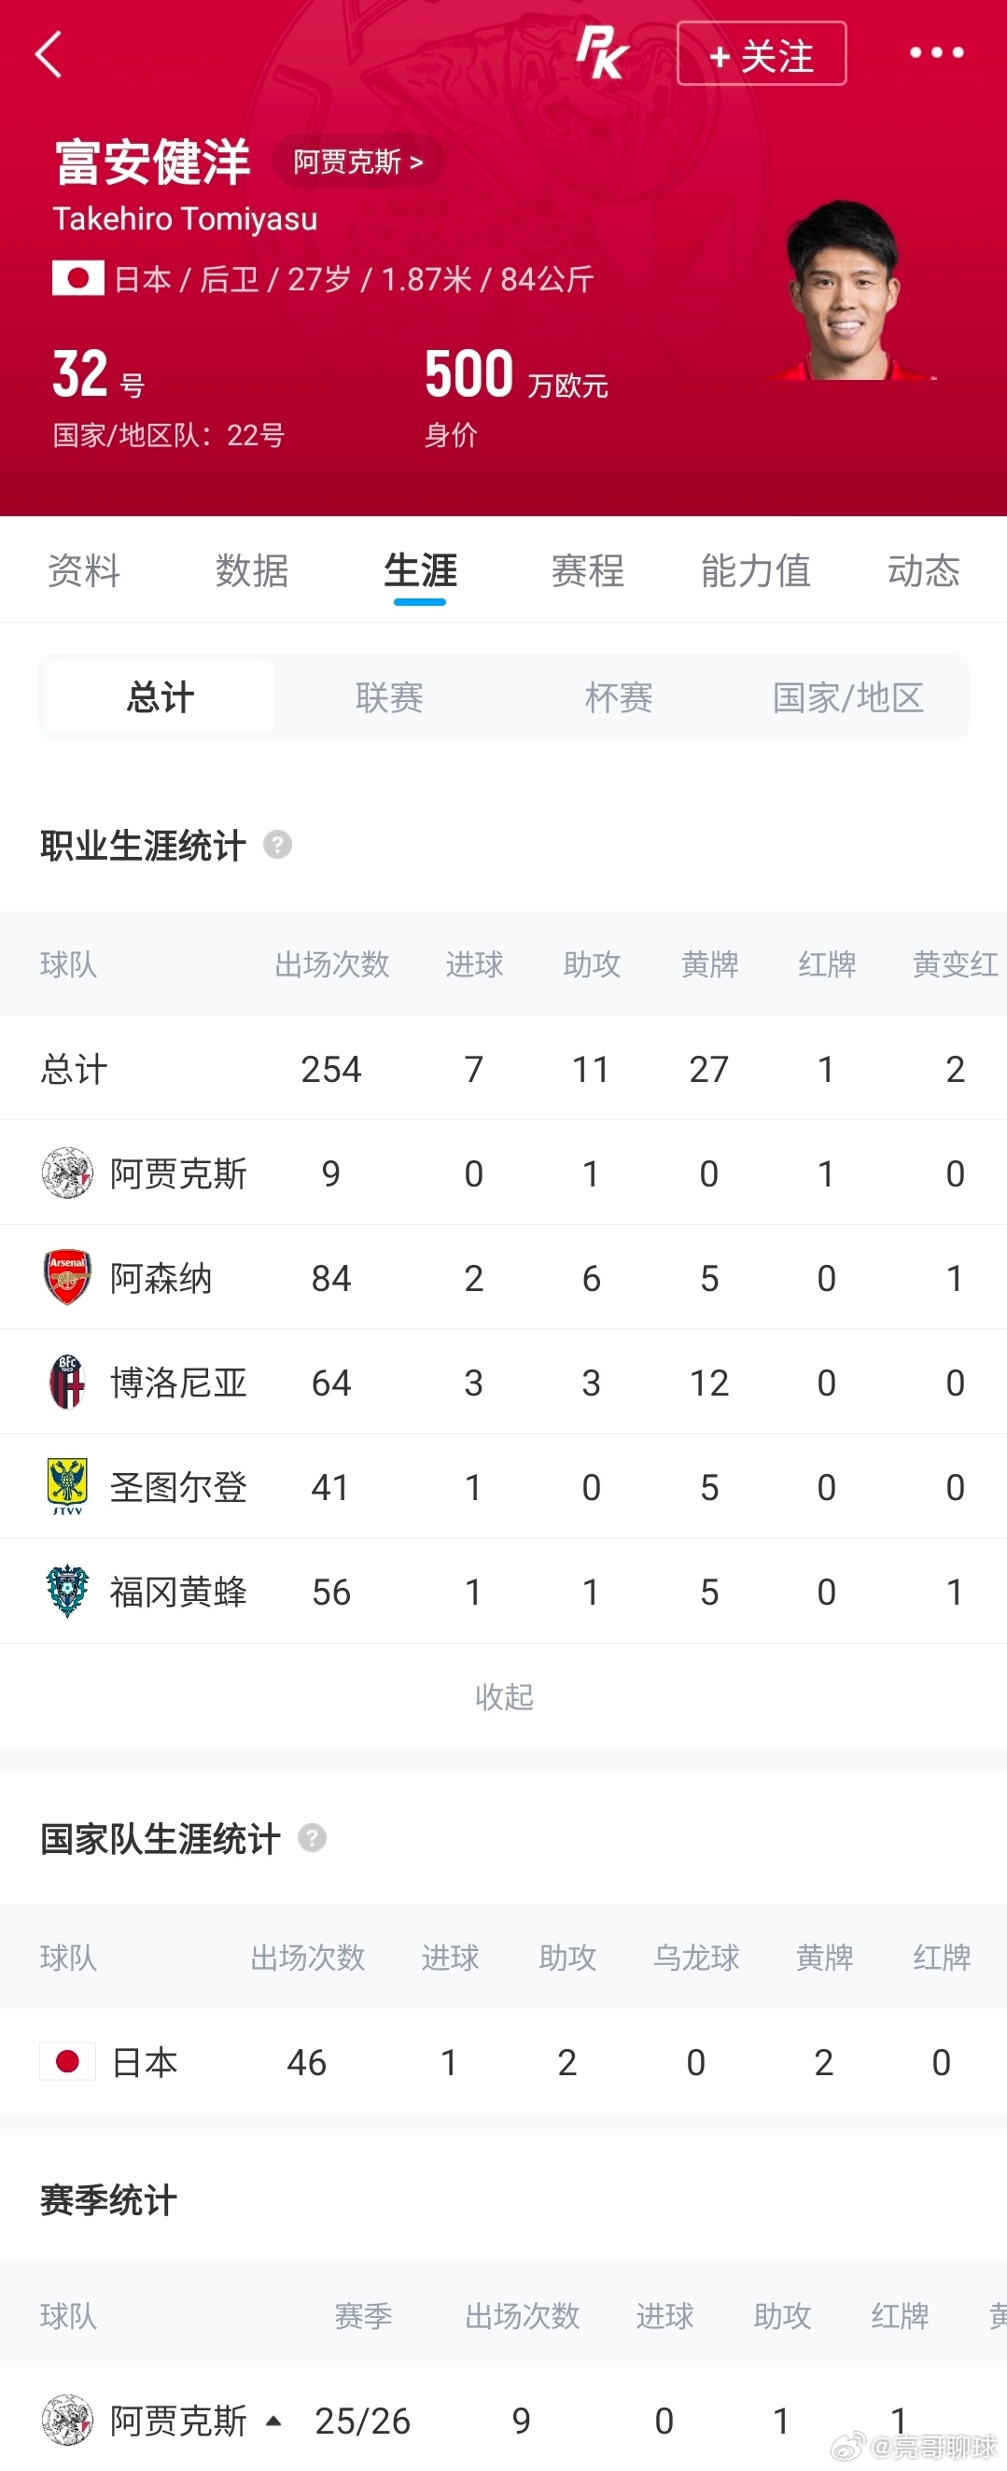This screenshot has height=2471, width=1007.
Task: Collapse the 阿贾克斯 season row arrow
Action: (273, 2421)
